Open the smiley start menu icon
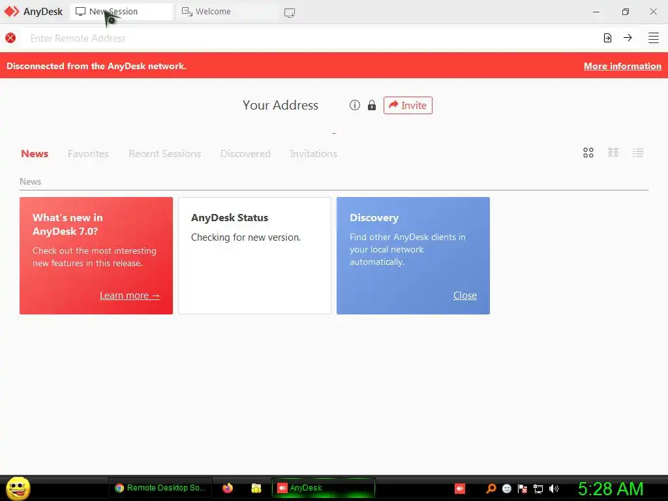668x501 pixels. 18,488
